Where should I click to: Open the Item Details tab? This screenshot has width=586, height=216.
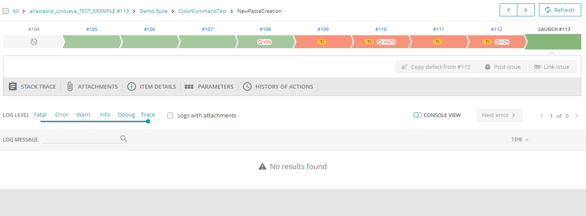pos(151,86)
